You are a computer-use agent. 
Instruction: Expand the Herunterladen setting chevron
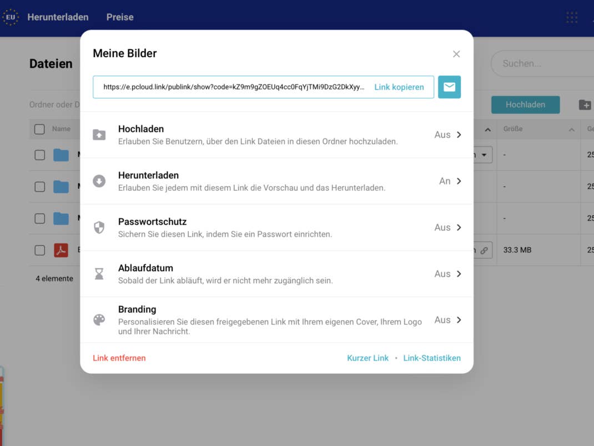(x=459, y=181)
